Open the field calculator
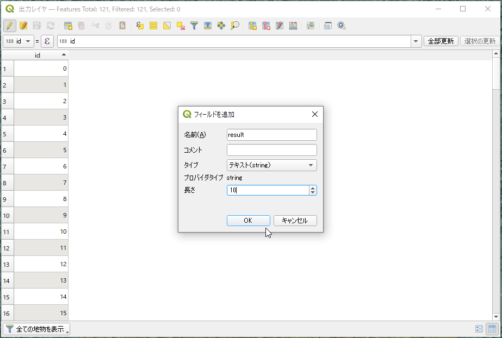The image size is (502, 338). tap(293, 26)
